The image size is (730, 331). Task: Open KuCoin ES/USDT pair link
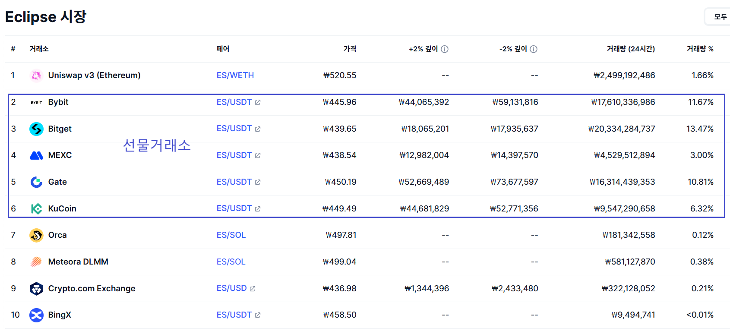tap(234, 208)
